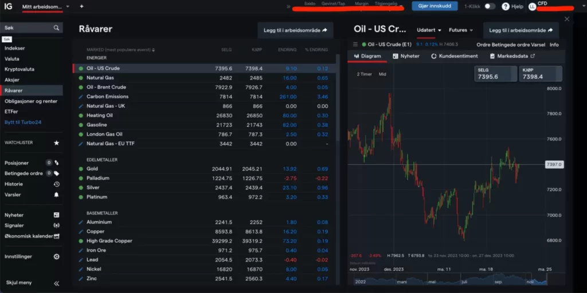Image resolution: width=587 pixels, height=293 pixels.
Task: Click Carbon Emissions edit pencil icon
Action: click(81, 96)
